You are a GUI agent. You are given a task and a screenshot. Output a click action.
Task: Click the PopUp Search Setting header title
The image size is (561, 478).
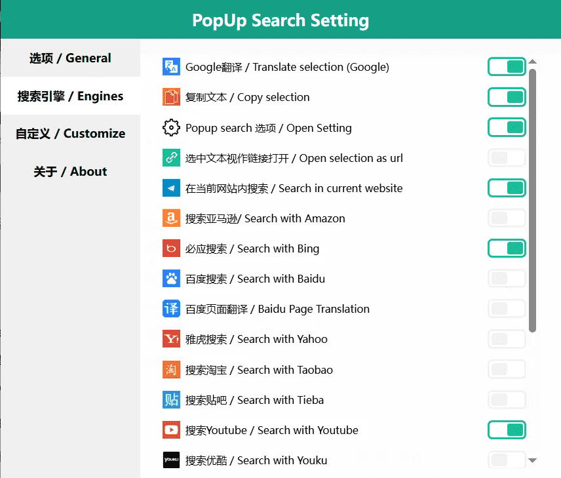click(280, 20)
